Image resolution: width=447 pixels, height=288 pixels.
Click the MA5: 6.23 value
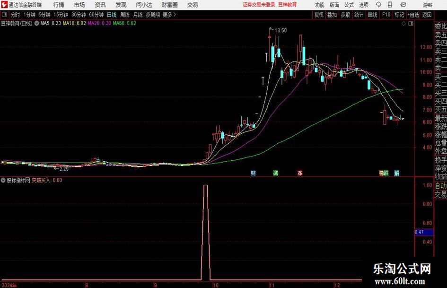click(x=51, y=23)
